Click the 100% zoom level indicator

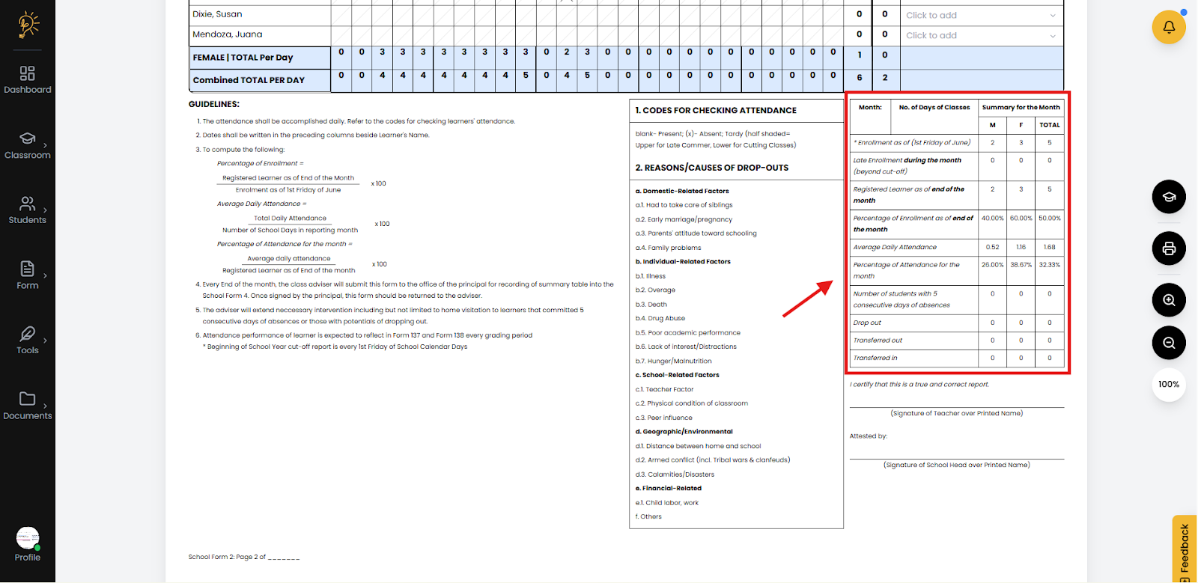pos(1168,385)
